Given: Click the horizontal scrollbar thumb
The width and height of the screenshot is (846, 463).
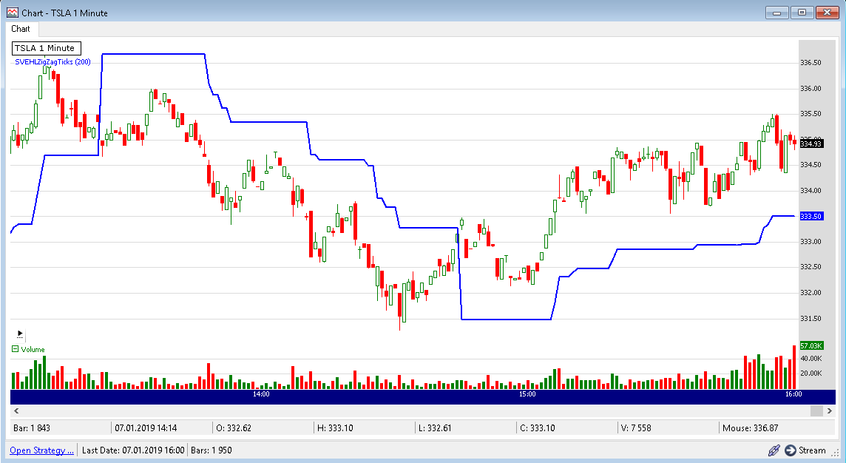Looking at the screenshot, I should click(x=816, y=410).
